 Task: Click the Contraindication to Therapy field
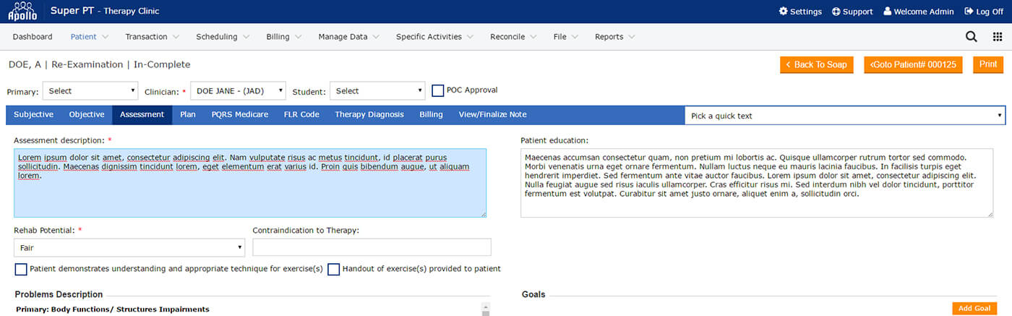pyautogui.click(x=372, y=247)
